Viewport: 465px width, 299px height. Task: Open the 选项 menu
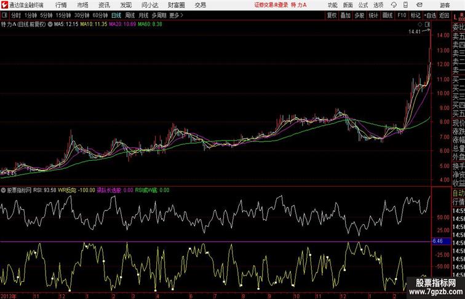[378, 5]
